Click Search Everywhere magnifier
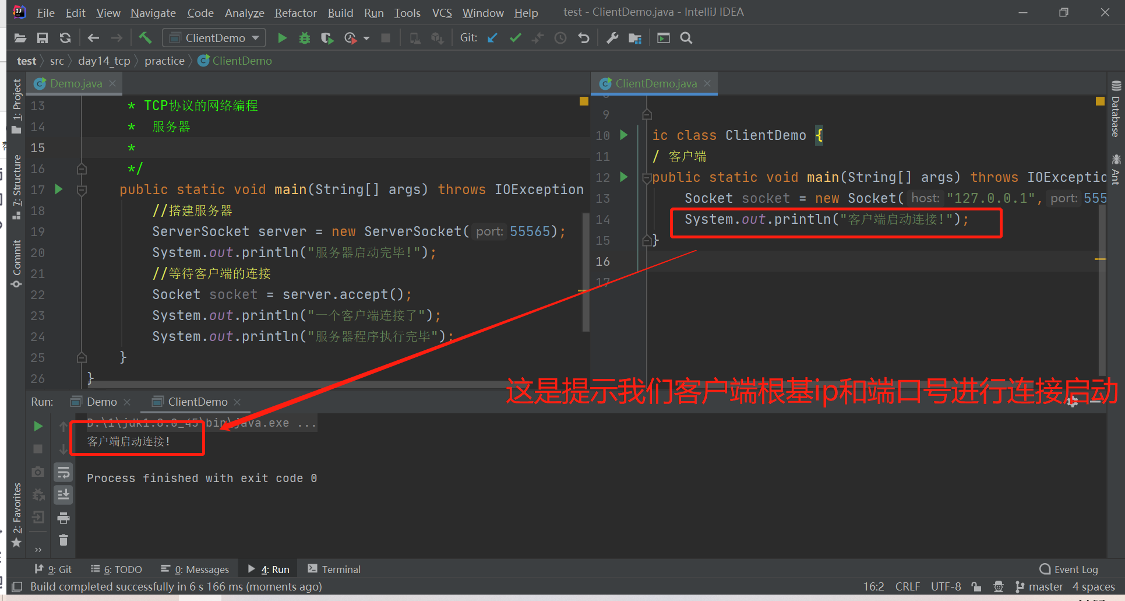Image resolution: width=1125 pixels, height=601 pixels. coord(686,38)
